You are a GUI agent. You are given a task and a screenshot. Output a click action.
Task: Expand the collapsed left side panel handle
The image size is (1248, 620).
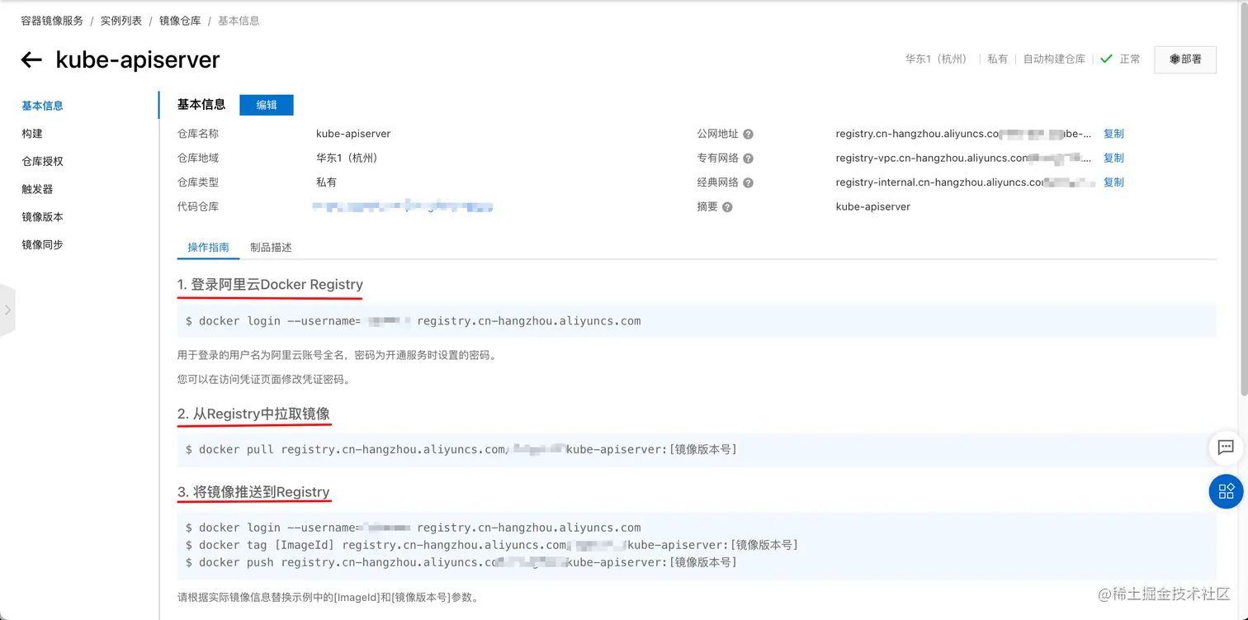[7, 310]
